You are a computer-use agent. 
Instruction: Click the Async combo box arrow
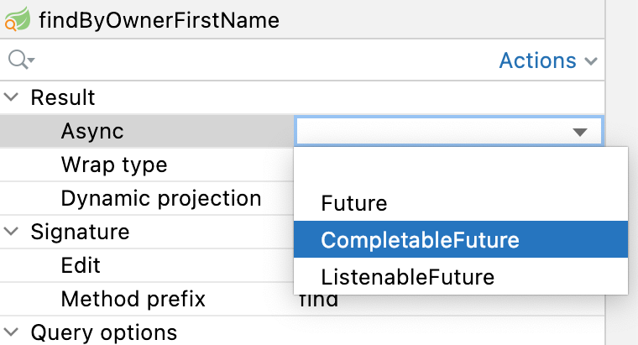[x=579, y=132]
